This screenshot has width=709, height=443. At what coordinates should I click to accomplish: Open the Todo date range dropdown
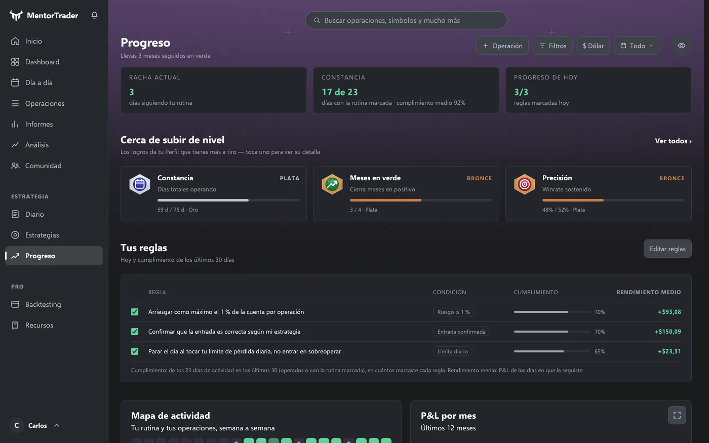click(637, 46)
